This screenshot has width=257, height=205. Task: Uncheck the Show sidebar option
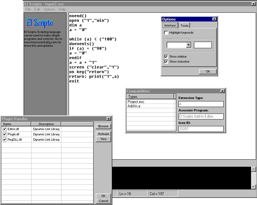tap(166, 57)
